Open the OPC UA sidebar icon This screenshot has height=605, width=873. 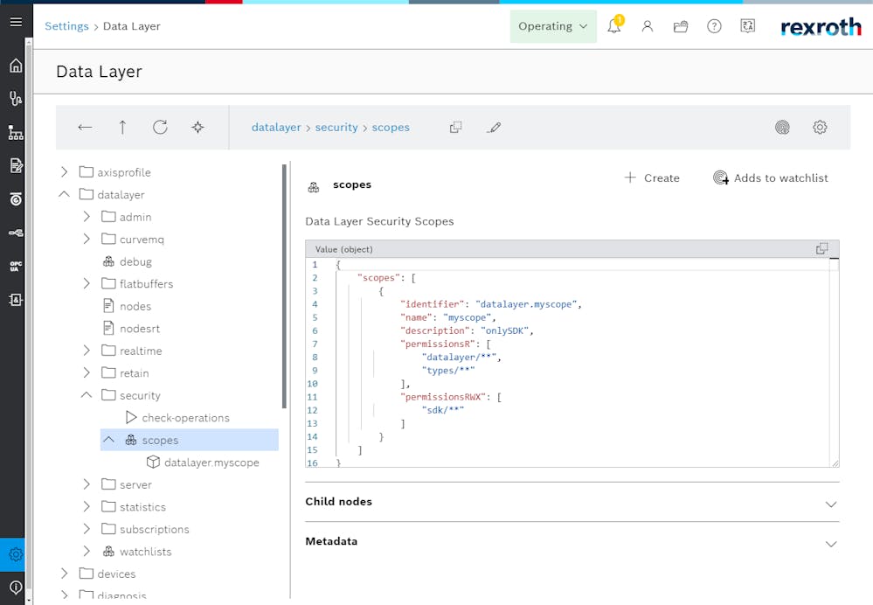[16, 266]
